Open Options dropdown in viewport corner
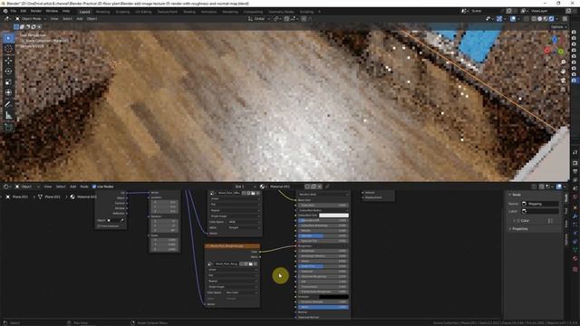The width and height of the screenshot is (580, 326). click(558, 27)
